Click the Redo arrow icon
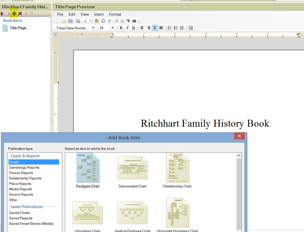304x232 pixels. (x=122, y=21)
